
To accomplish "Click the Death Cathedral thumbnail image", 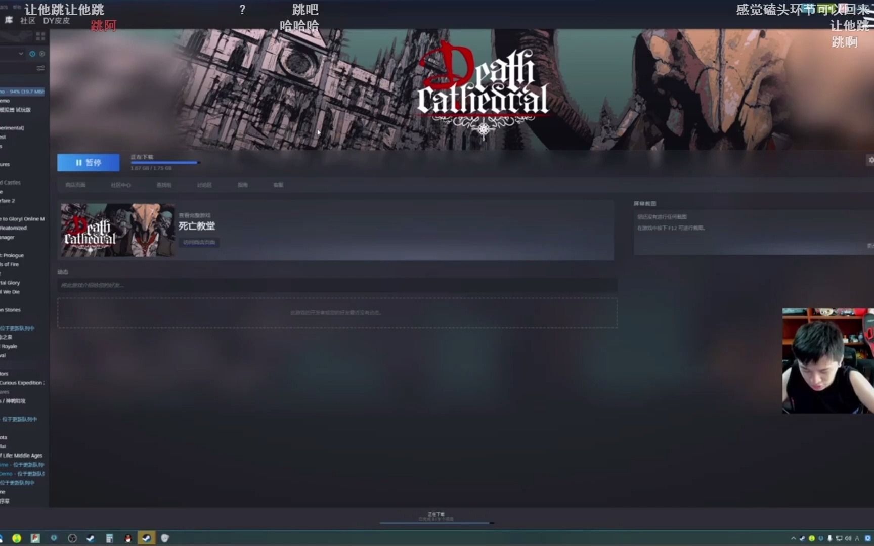I will point(118,230).
